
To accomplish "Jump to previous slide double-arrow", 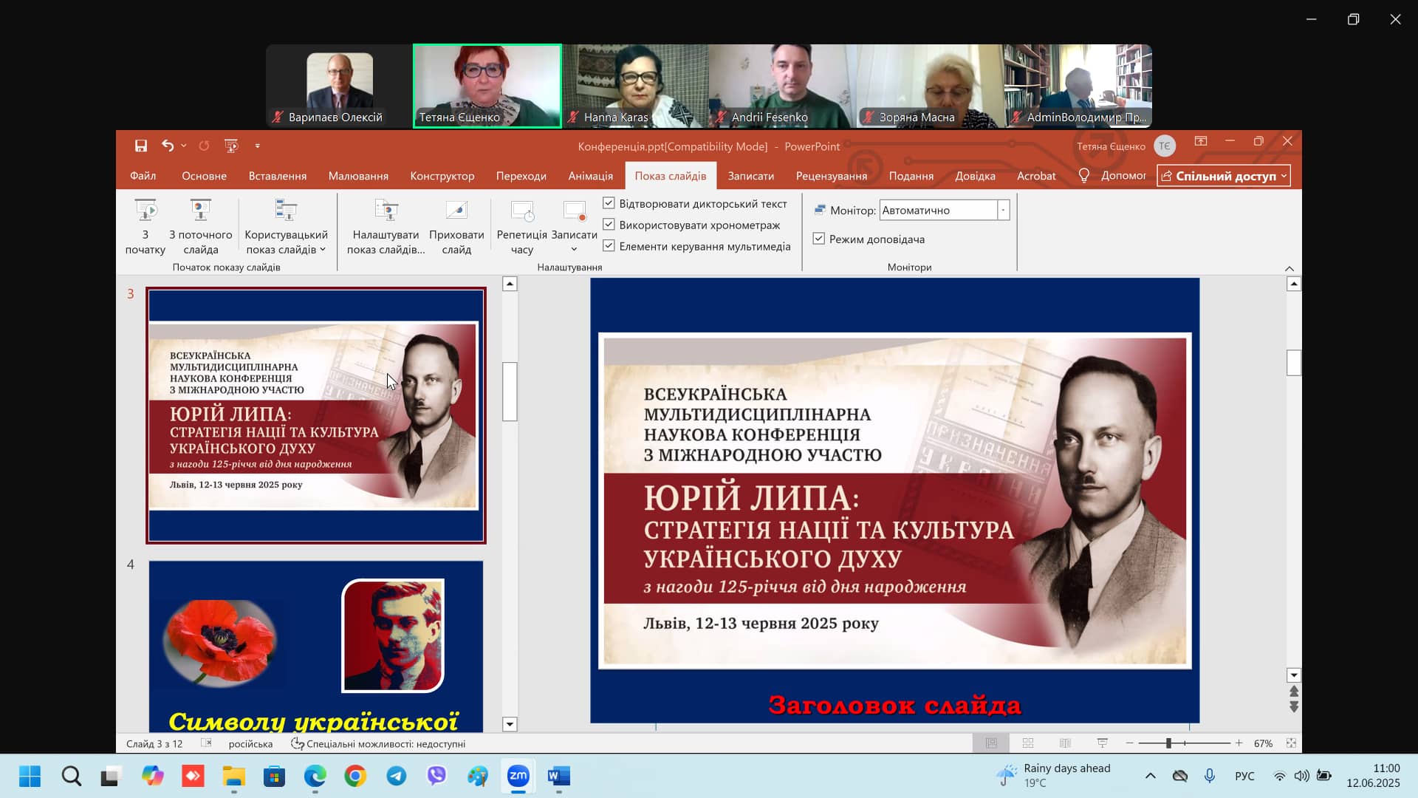I will (1294, 691).
